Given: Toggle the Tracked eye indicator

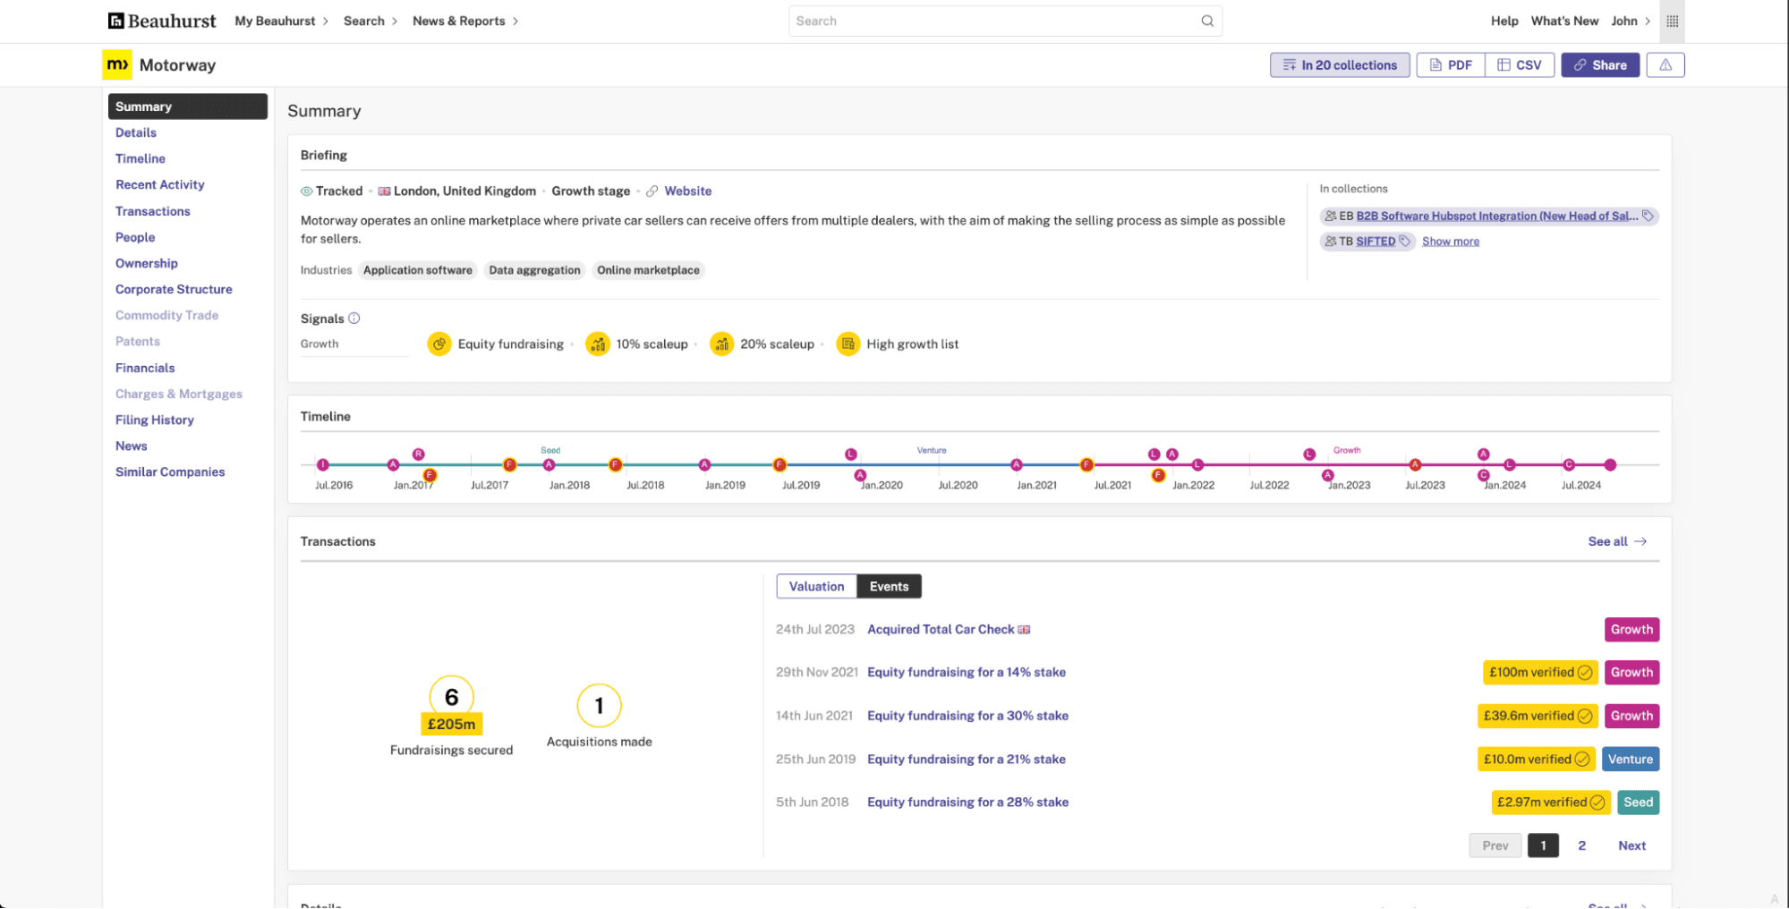Looking at the screenshot, I should coord(306,191).
